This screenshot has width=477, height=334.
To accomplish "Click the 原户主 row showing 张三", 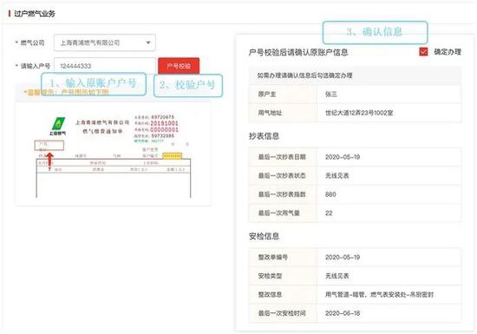I will tap(355, 94).
